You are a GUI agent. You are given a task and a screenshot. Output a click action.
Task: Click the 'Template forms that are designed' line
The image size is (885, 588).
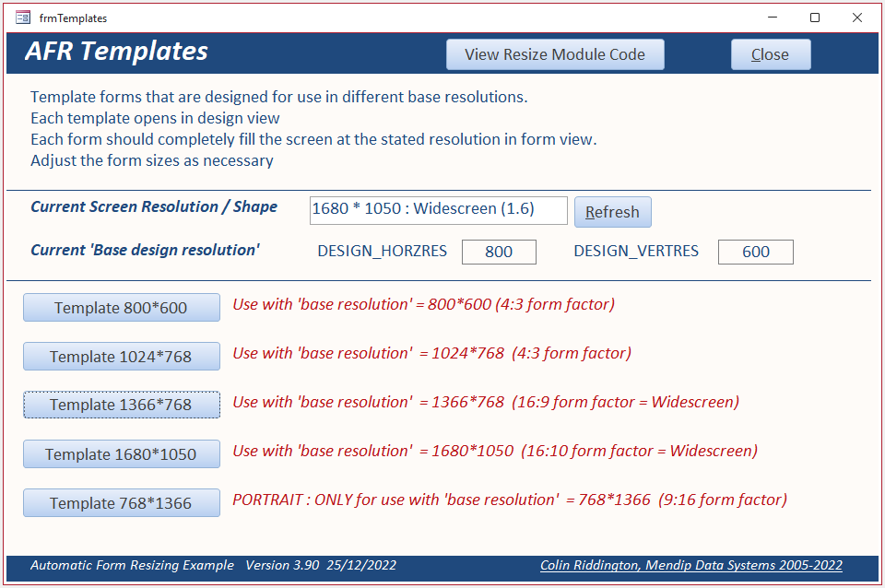pos(278,97)
